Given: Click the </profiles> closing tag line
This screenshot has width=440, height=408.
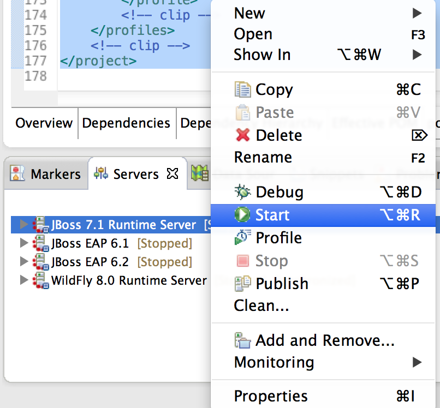Looking at the screenshot, I should [x=133, y=31].
